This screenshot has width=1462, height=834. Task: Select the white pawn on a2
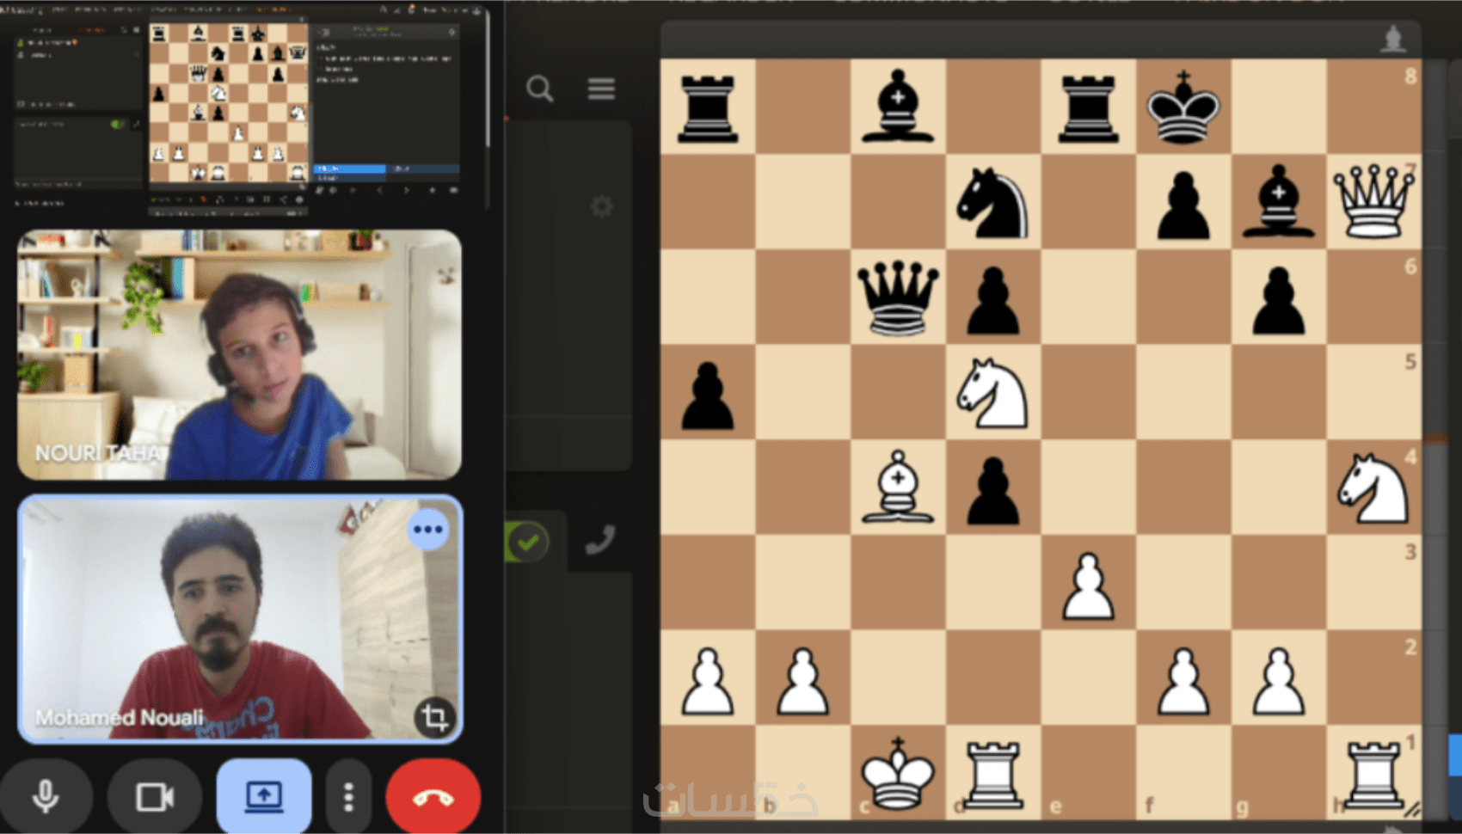tap(708, 682)
